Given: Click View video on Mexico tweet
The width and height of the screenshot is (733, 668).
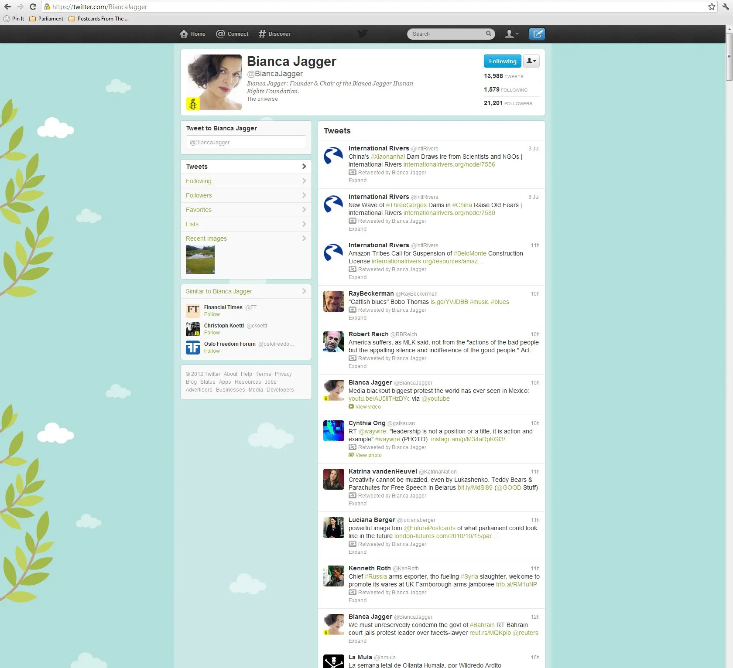Looking at the screenshot, I should pyautogui.click(x=365, y=407).
